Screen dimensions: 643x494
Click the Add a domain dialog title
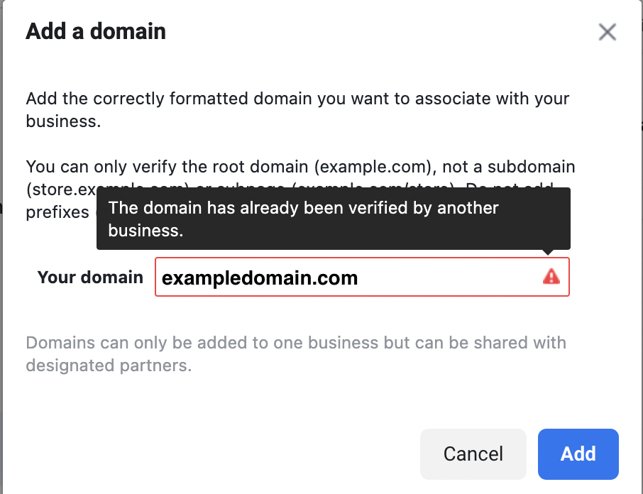click(x=95, y=31)
